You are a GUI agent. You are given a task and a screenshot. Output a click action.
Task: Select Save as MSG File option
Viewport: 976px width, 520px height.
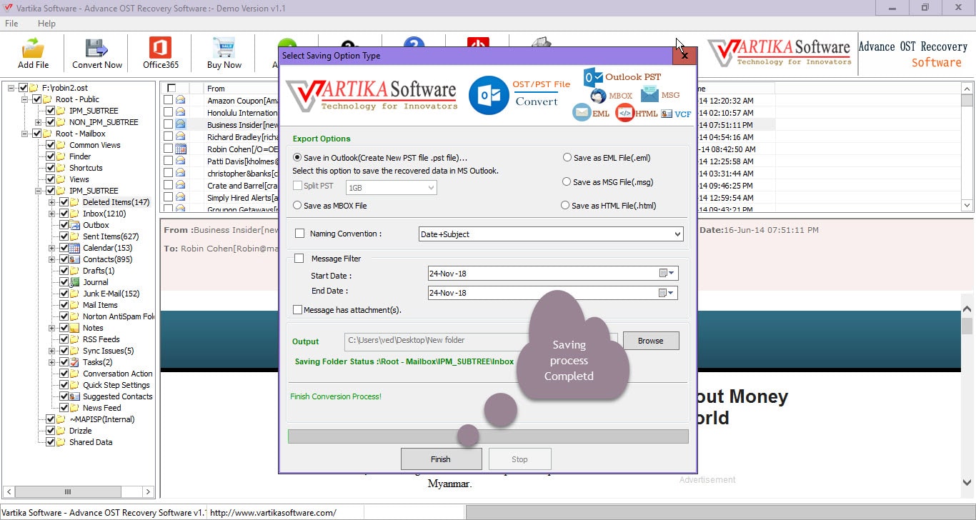pos(567,182)
